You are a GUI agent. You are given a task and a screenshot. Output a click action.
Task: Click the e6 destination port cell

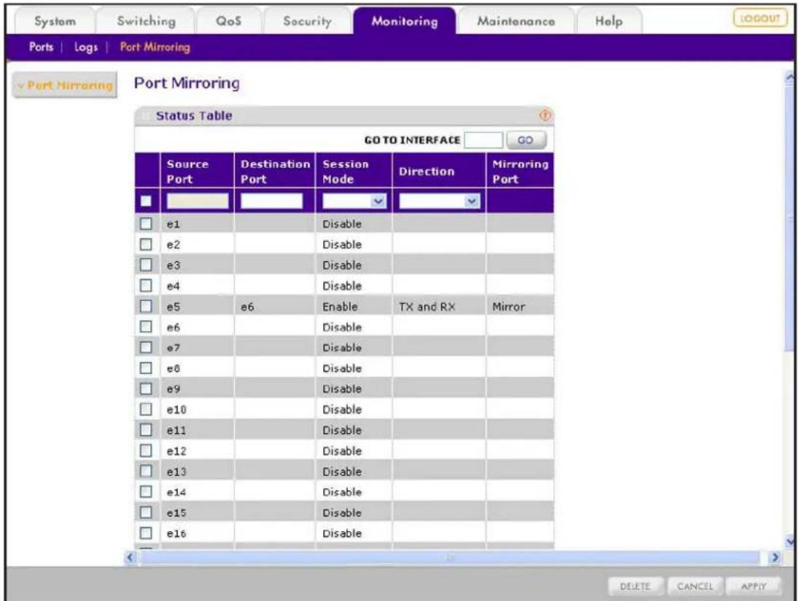pos(275,306)
